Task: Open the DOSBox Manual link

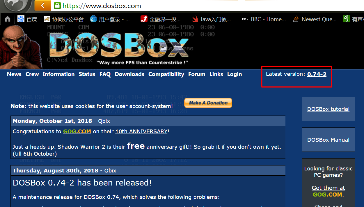Action: pyautogui.click(x=328, y=140)
